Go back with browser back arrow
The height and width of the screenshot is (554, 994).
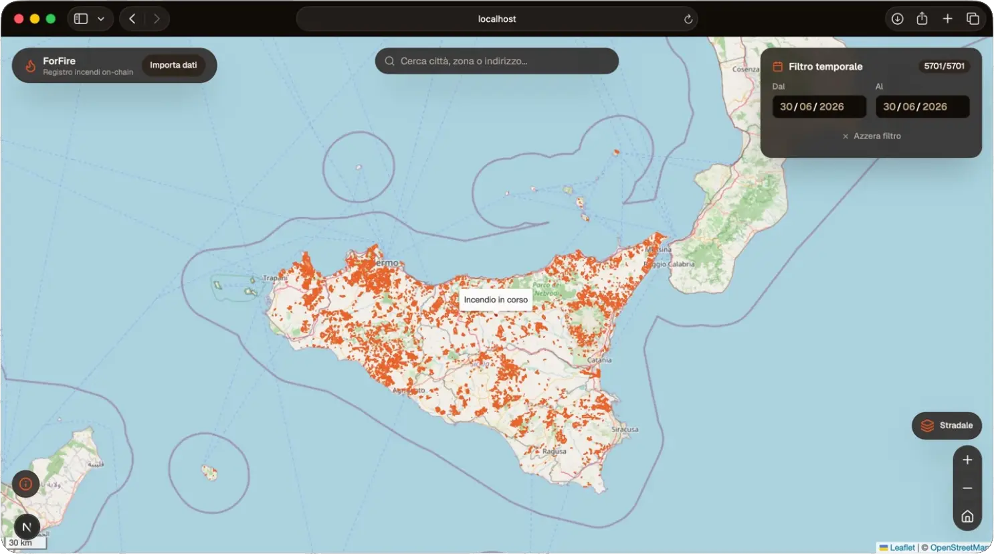pos(132,19)
